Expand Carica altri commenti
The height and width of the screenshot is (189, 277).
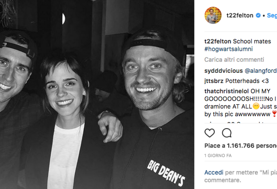click(234, 60)
